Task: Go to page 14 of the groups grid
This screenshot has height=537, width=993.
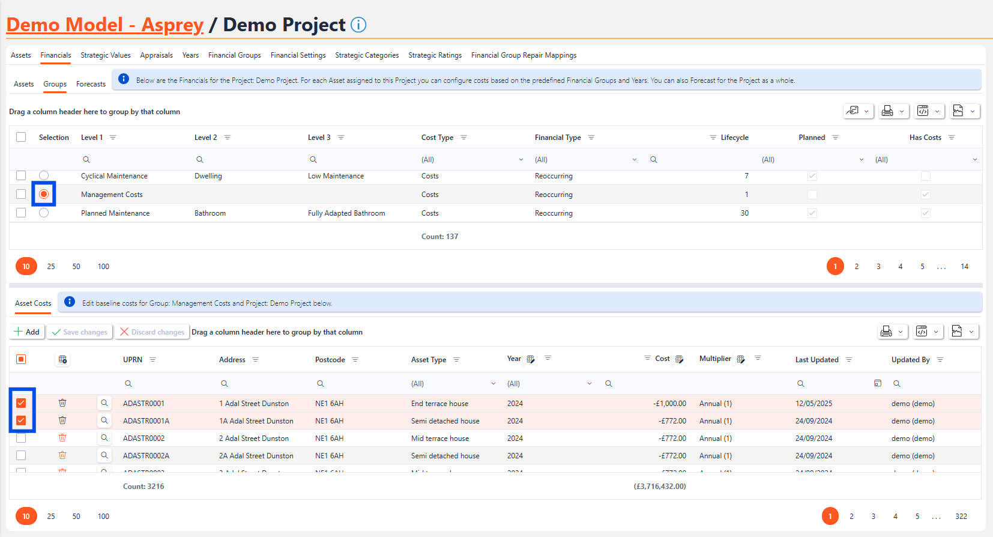Action: 964,266
